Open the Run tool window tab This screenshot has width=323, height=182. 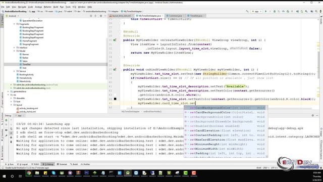[10, 164]
